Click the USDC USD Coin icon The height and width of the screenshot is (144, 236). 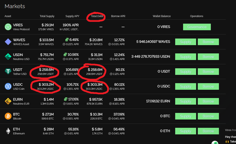(x=8, y=86)
